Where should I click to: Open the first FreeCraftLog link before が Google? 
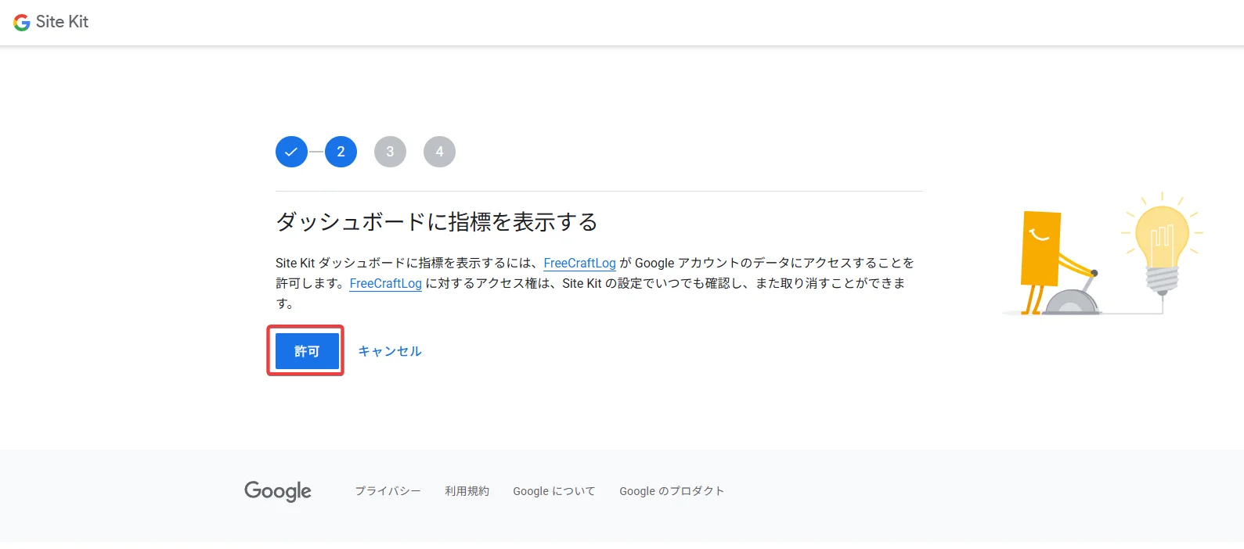click(579, 263)
